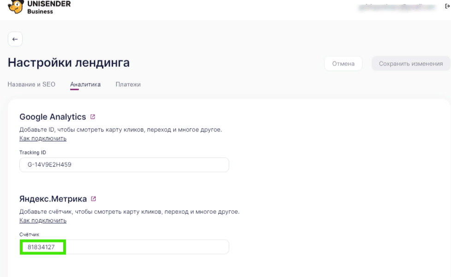Screen dimensions: 451x277
Task: Click the logout icon at top right
Action: coord(447,6)
